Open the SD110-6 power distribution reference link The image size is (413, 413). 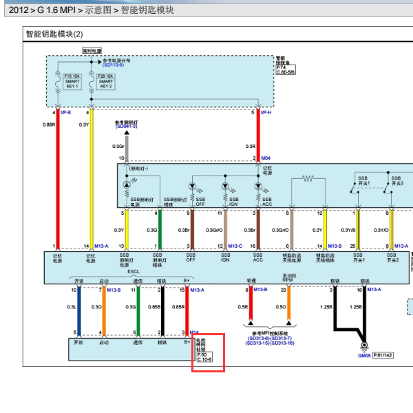click(x=113, y=65)
